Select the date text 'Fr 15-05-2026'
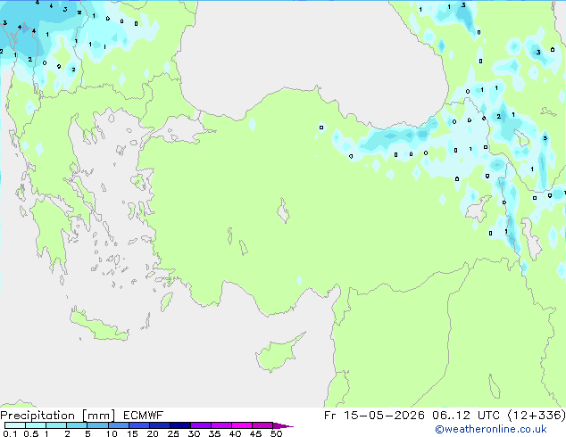The height and width of the screenshot is (437, 566). 374,416
